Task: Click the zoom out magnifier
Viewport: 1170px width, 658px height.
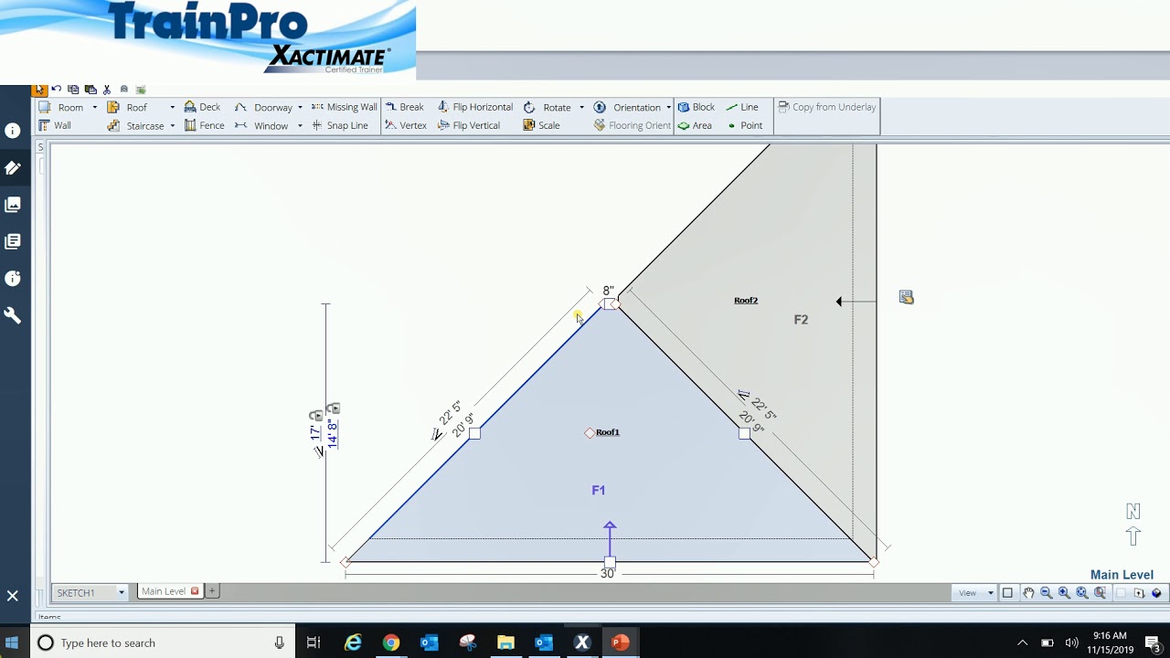Action: tap(1047, 593)
